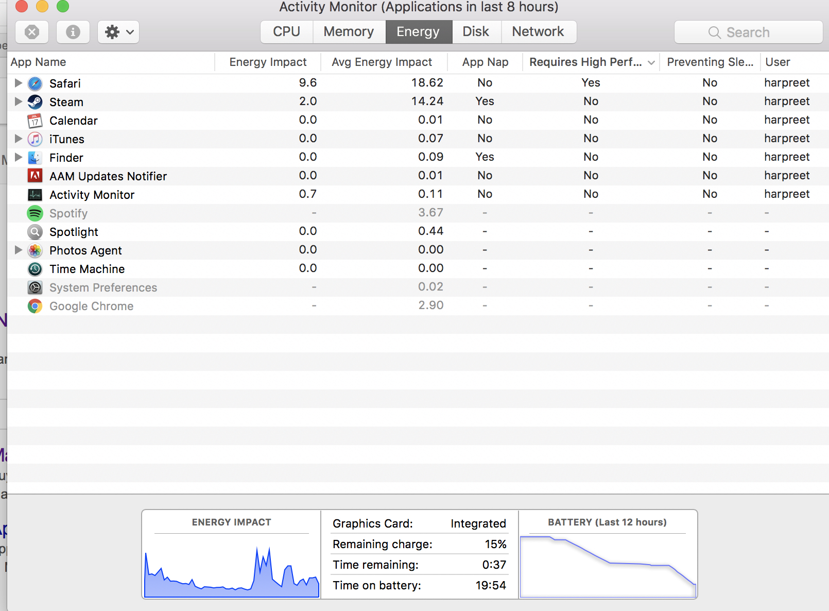Sort by Energy Impact column header
This screenshot has width=829, height=611.
click(x=268, y=62)
